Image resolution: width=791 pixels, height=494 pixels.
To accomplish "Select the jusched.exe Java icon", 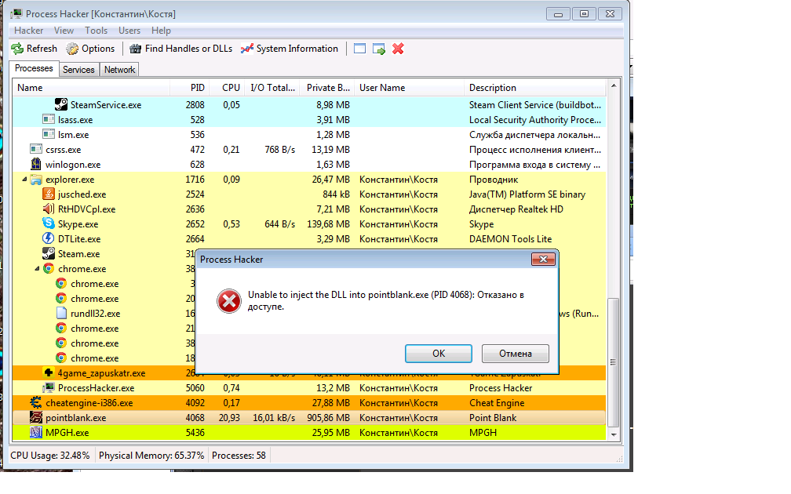I will coord(49,194).
